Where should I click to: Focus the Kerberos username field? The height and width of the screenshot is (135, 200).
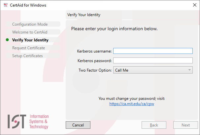[153, 51]
